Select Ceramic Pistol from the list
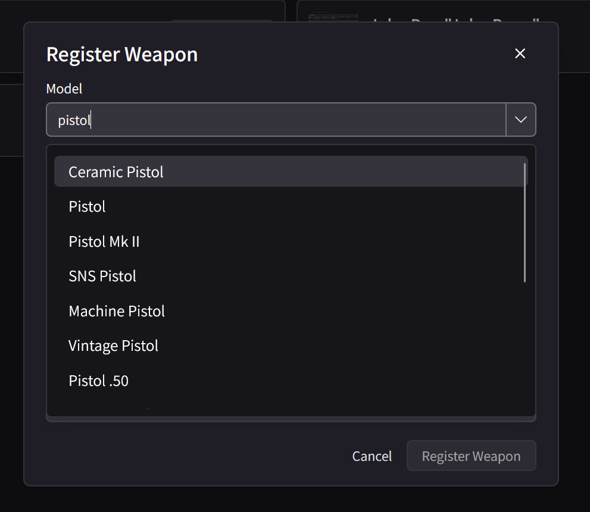This screenshot has height=512, width=590. pyautogui.click(x=115, y=172)
